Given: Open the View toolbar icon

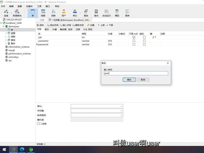Looking at the screenshot, I should pyautogui.click(x=43, y=13).
